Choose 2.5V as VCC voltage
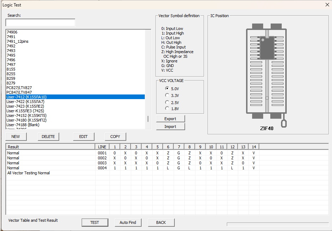The width and height of the screenshot is (332, 231). [x=167, y=102]
